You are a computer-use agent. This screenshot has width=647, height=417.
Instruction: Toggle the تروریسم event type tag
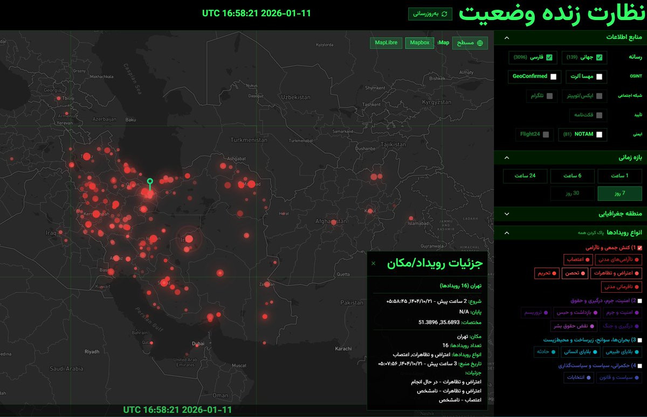click(x=536, y=313)
